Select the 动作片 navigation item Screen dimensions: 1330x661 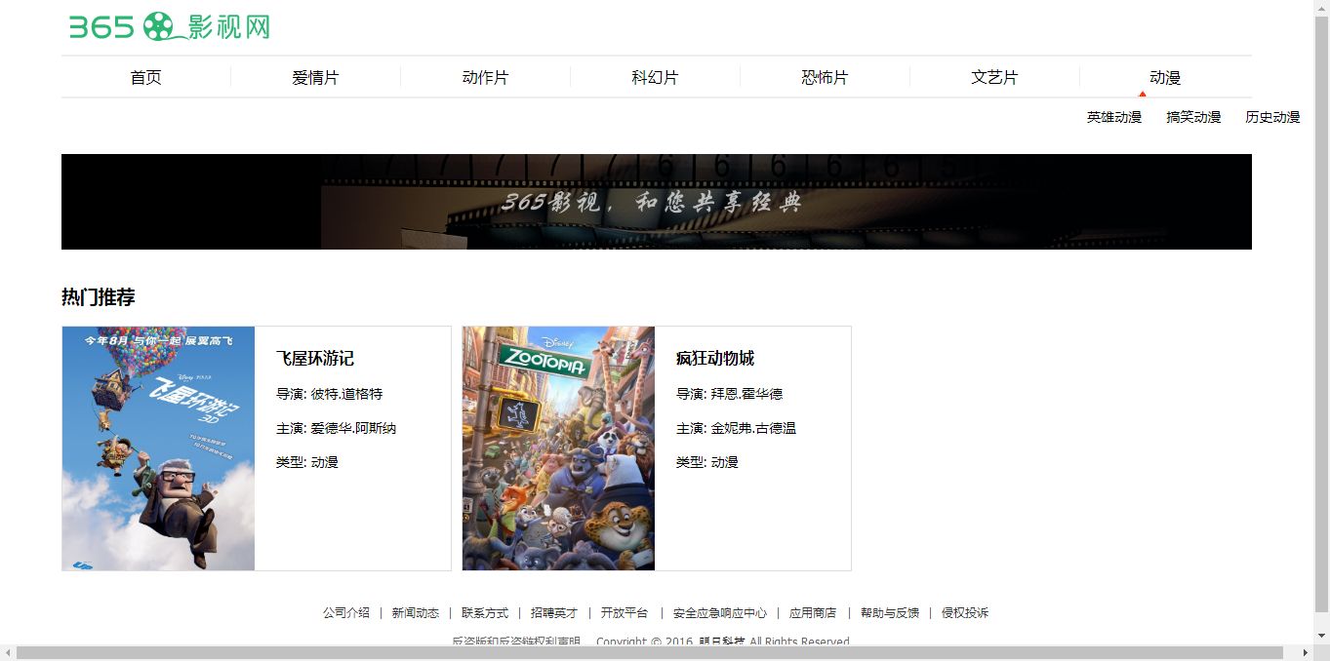coord(485,77)
